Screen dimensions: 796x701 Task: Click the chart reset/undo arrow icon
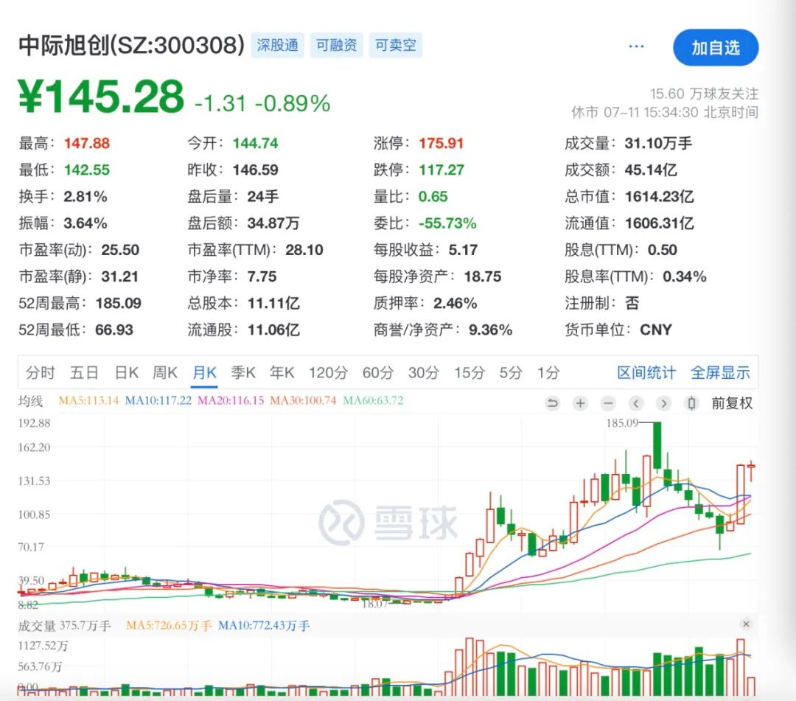(552, 403)
